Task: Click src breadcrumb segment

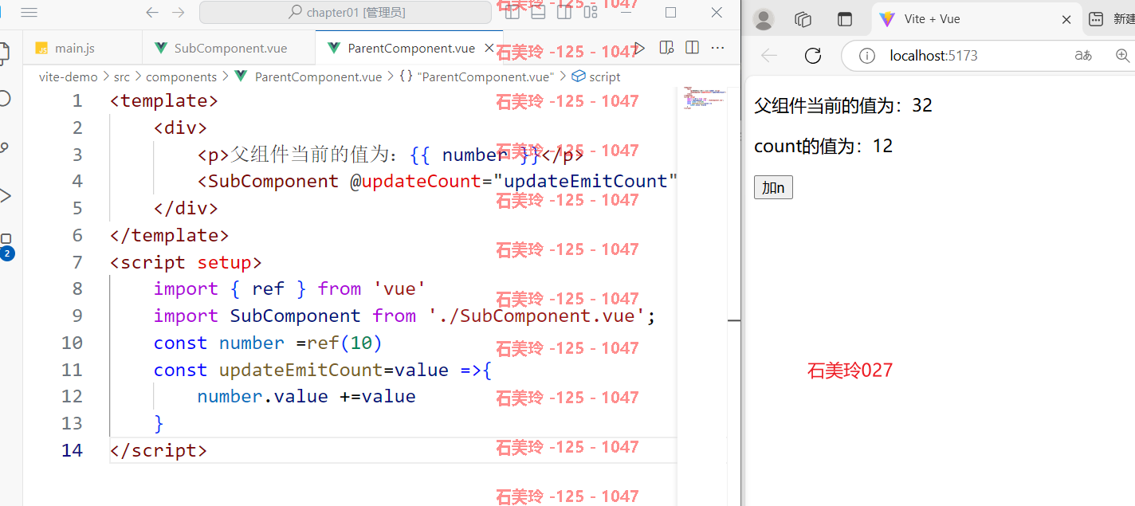Action: 121,76
